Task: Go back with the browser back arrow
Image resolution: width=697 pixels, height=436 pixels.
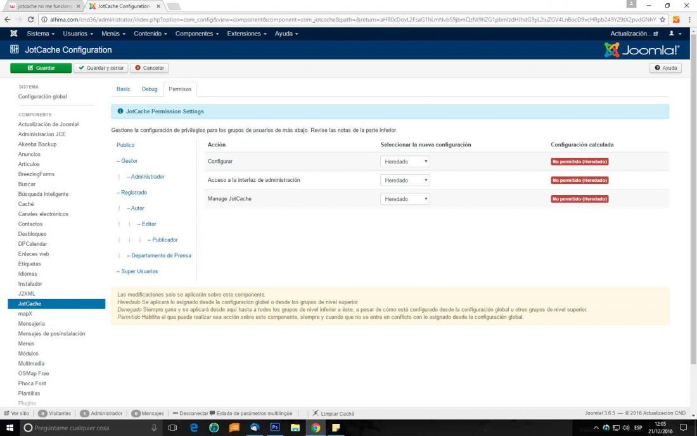Action: [x=7, y=20]
